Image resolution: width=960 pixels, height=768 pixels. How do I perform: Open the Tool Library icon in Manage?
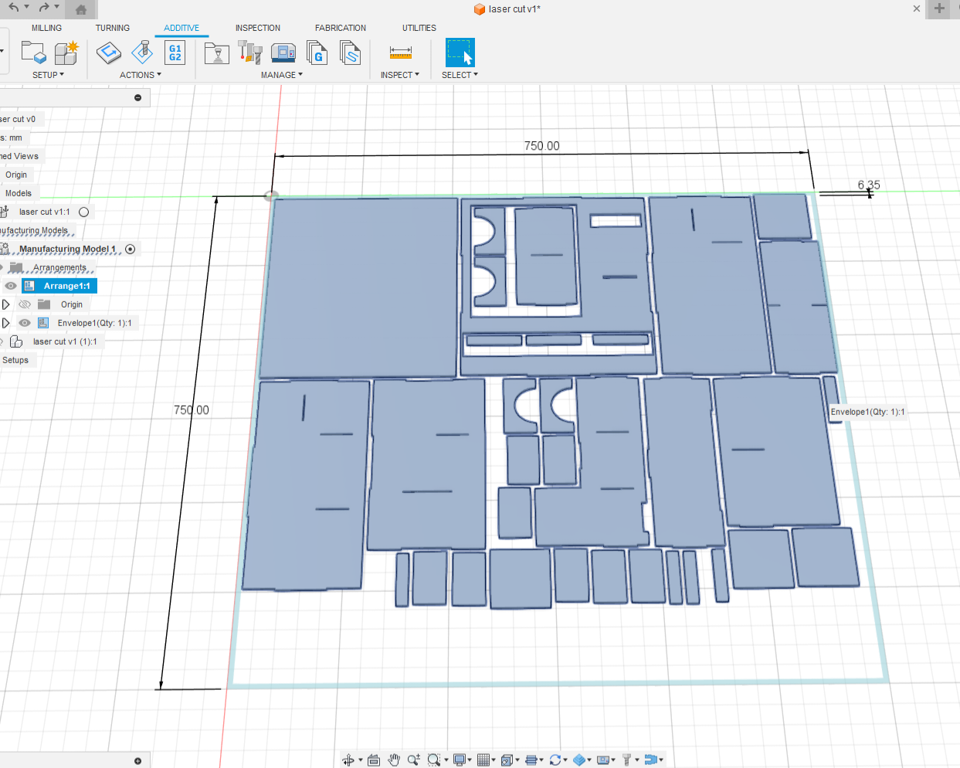pyautogui.click(x=250, y=53)
